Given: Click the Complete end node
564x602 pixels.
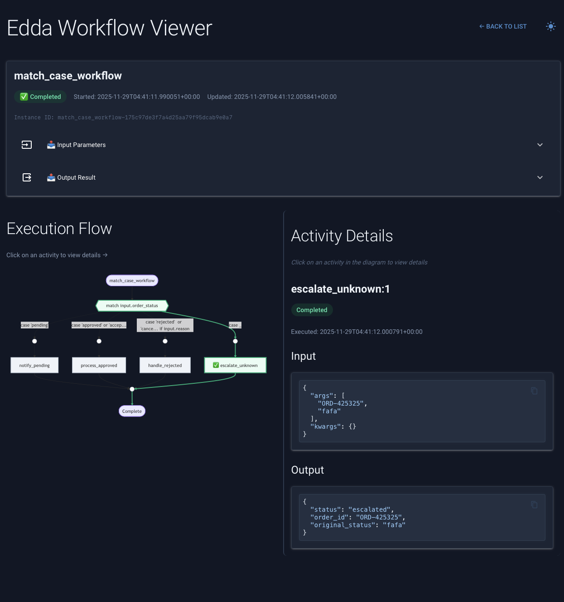Looking at the screenshot, I should pyautogui.click(x=132, y=411).
